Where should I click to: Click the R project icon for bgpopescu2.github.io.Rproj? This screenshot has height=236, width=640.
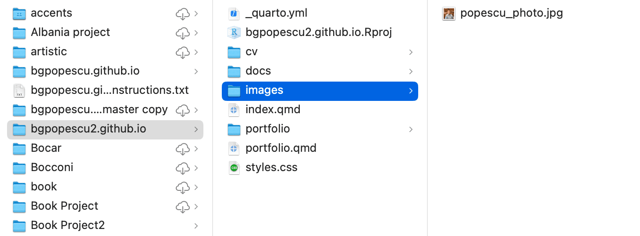[234, 32]
